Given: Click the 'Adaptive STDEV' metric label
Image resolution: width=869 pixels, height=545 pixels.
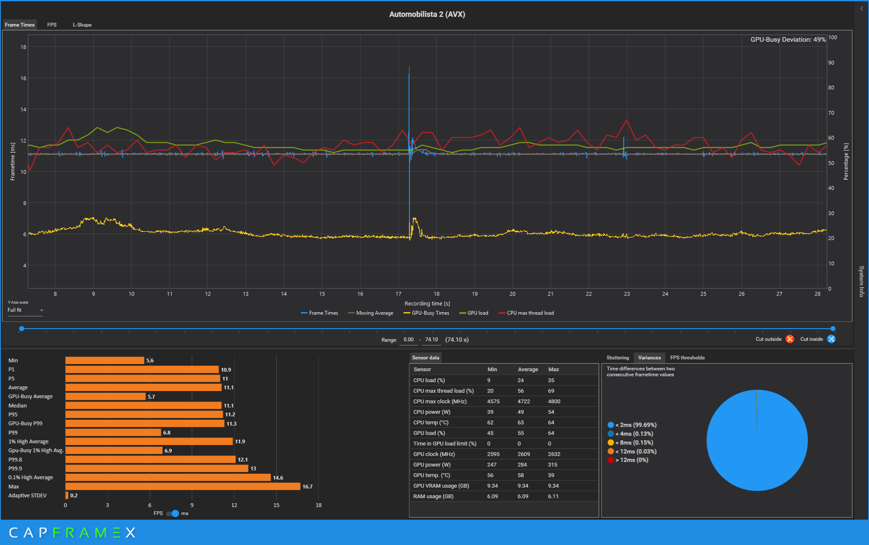Looking at the screenshot, I should [x=27, y=496].
